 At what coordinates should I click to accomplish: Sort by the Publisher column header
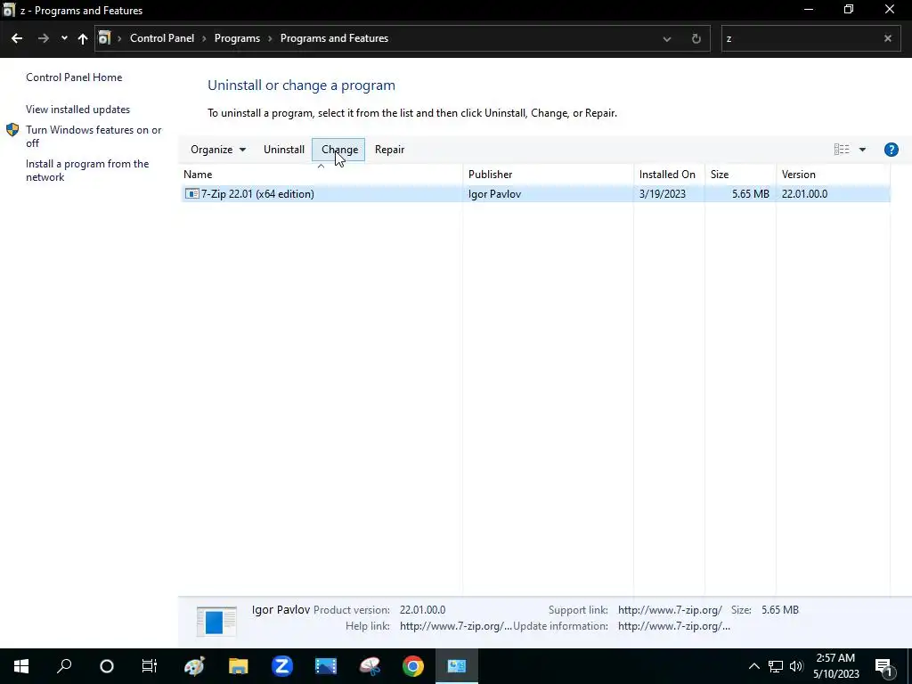(548, 174)
